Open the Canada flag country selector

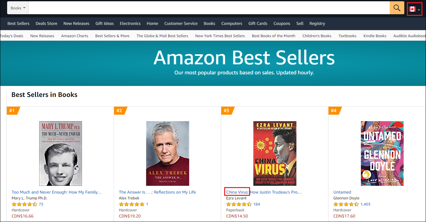click(414, 9)
